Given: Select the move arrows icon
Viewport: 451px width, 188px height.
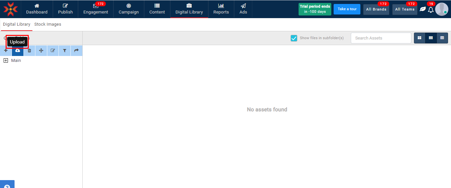Looking at the screenshot, I should coord(41,51).
